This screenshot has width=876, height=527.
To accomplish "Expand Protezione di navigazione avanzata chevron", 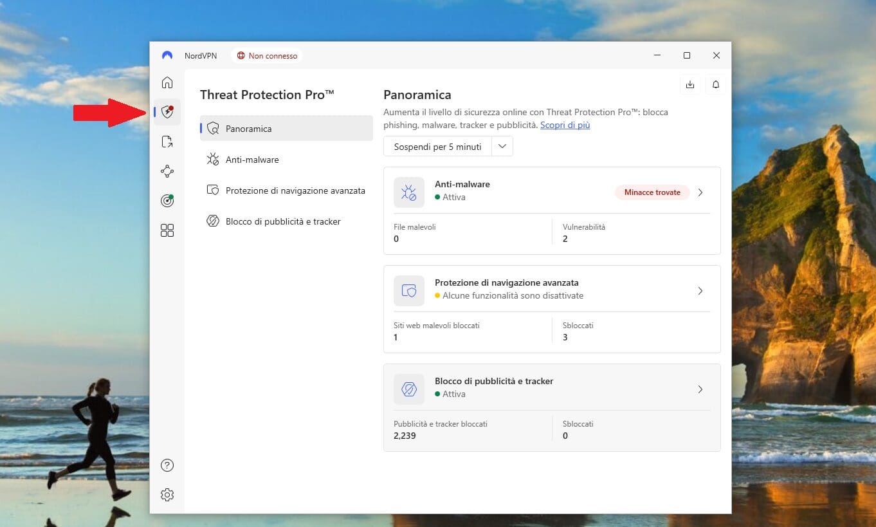I will click(x=700, y=291).
